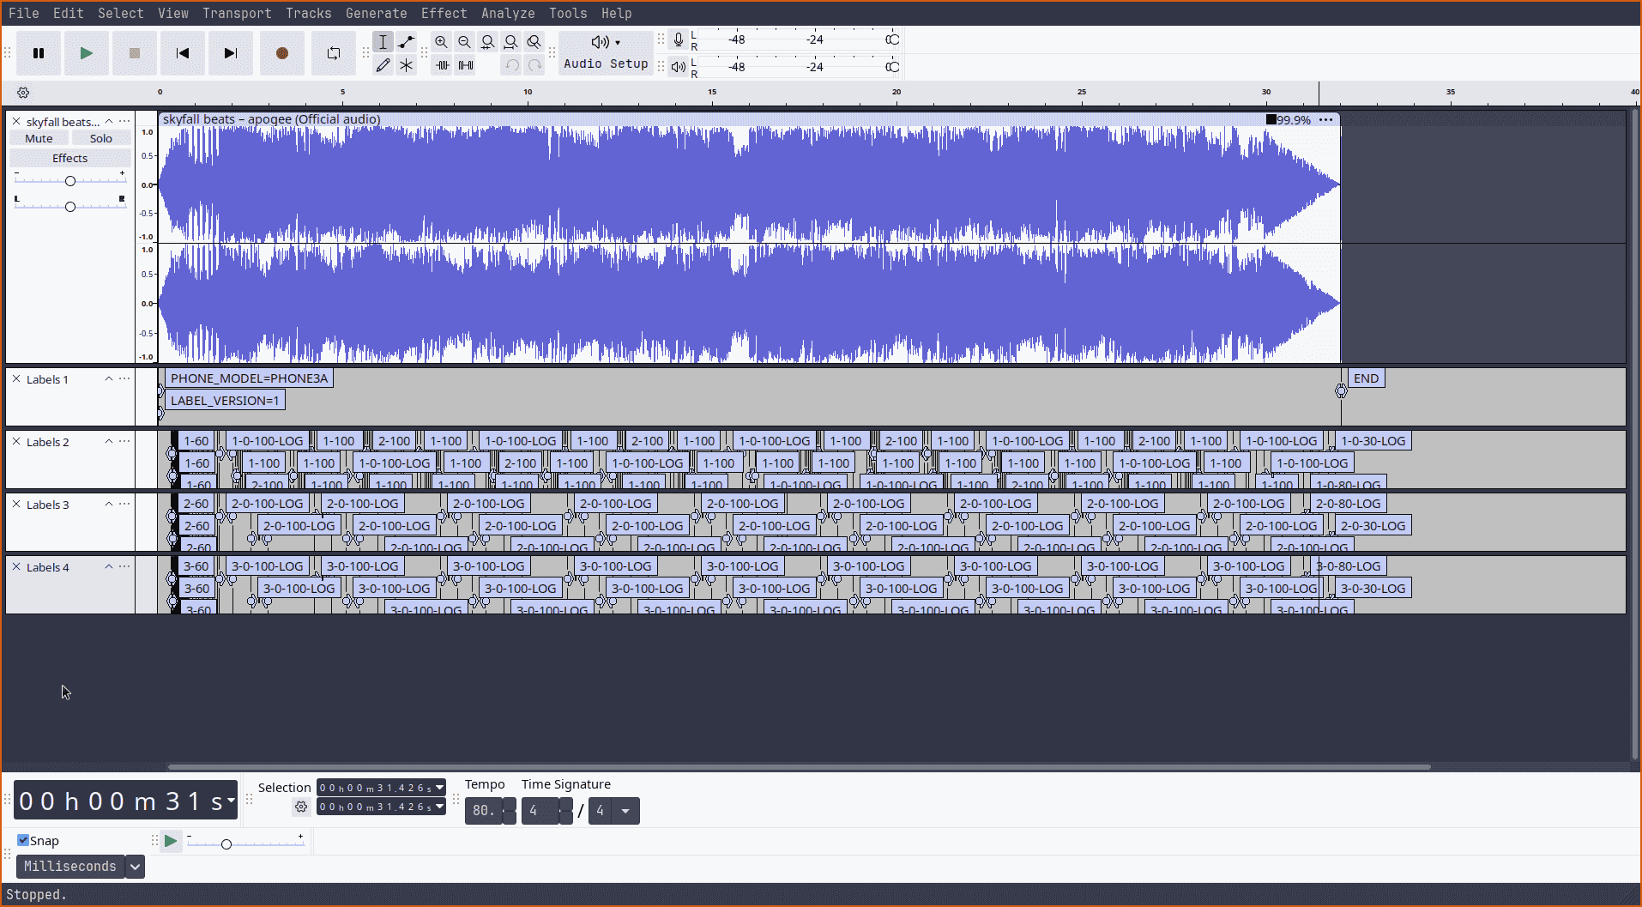Open the selection time format dropdown
Viewport: 1642px width, 907px height.
[x=438, y=787]
